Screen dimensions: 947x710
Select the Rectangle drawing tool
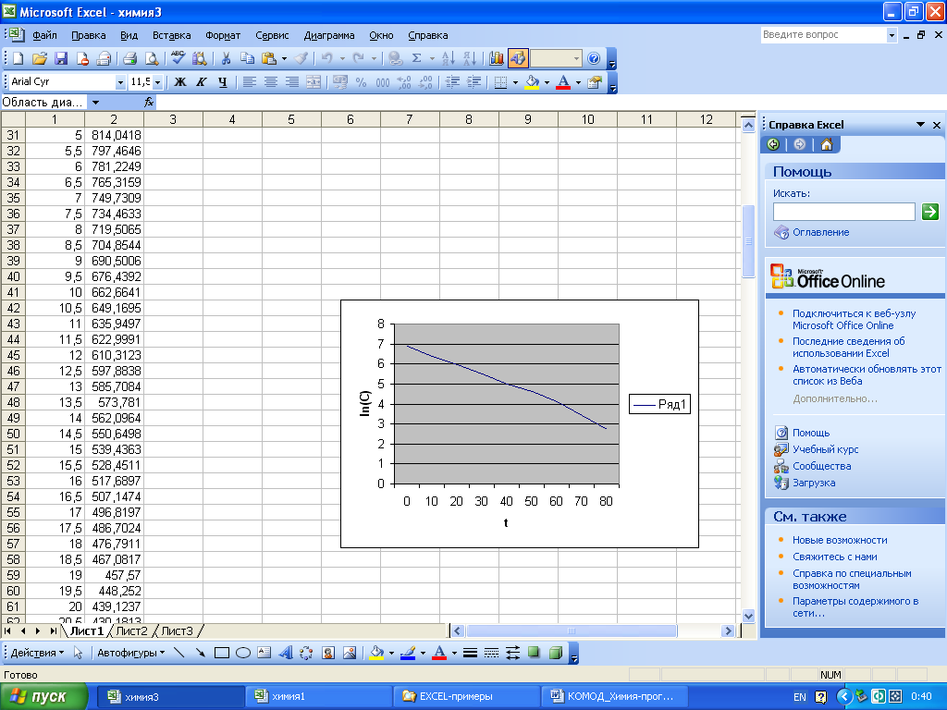click(x=222, y=653)
